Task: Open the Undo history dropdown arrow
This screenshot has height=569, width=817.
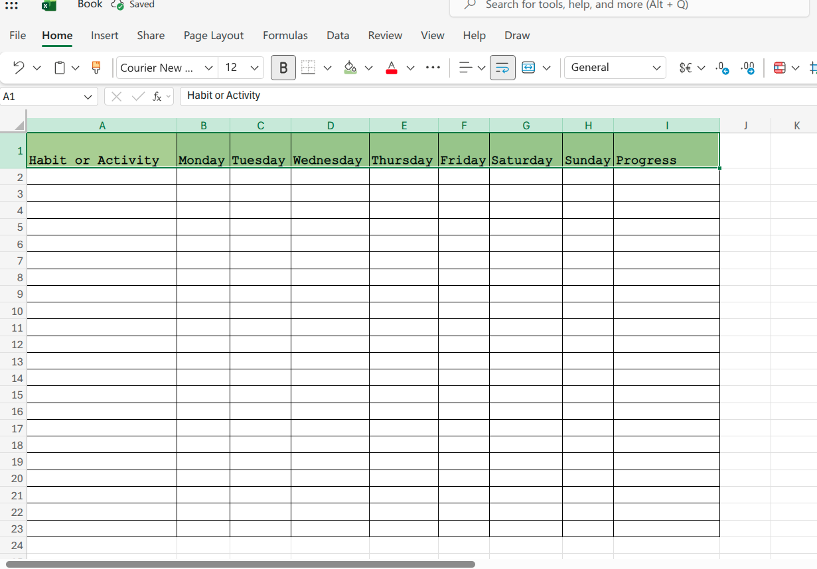Action: click(37, 68)
